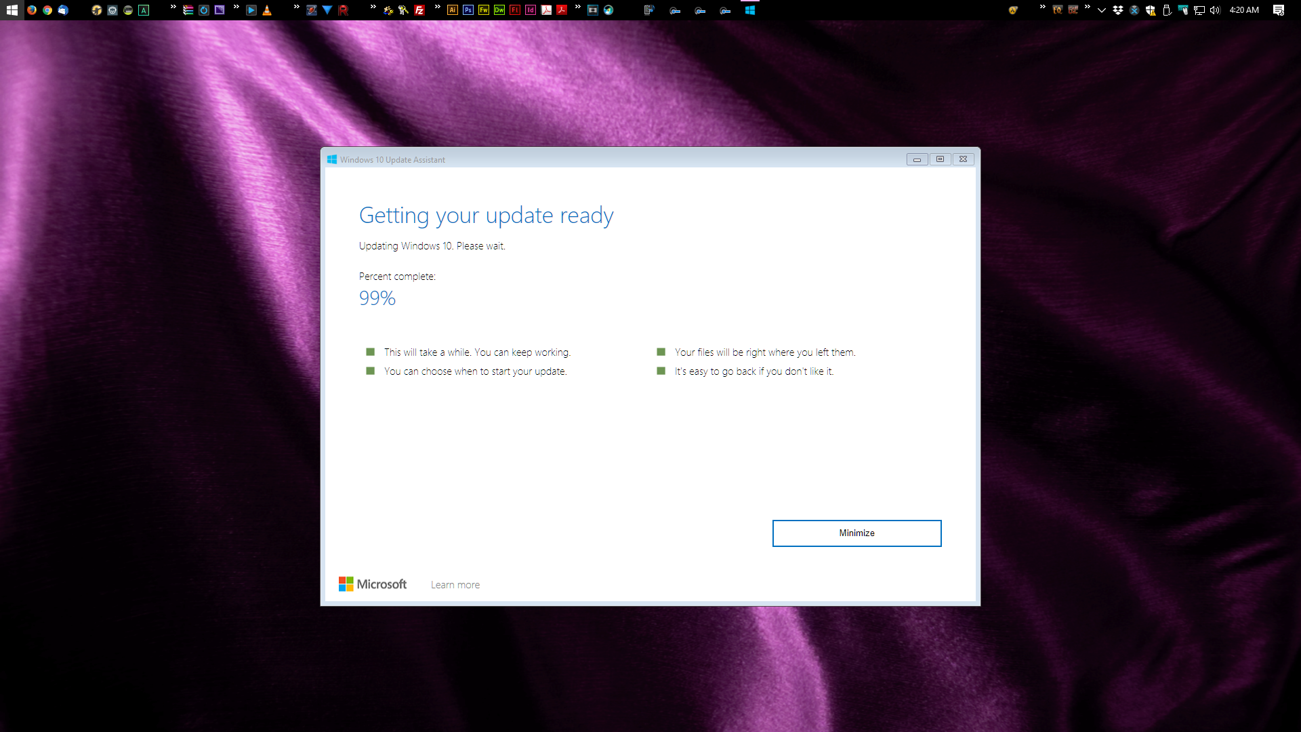The width and height of the screenshot is (1301, 732).
Task: Expand overflow chevron left of WinRAR icon
Action: 173,7
